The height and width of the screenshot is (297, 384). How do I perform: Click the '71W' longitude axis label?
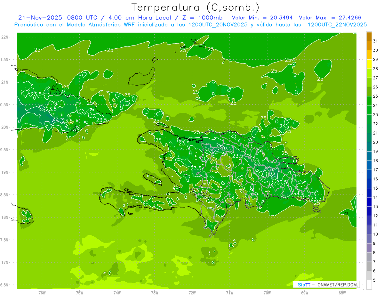click(229, 293)
